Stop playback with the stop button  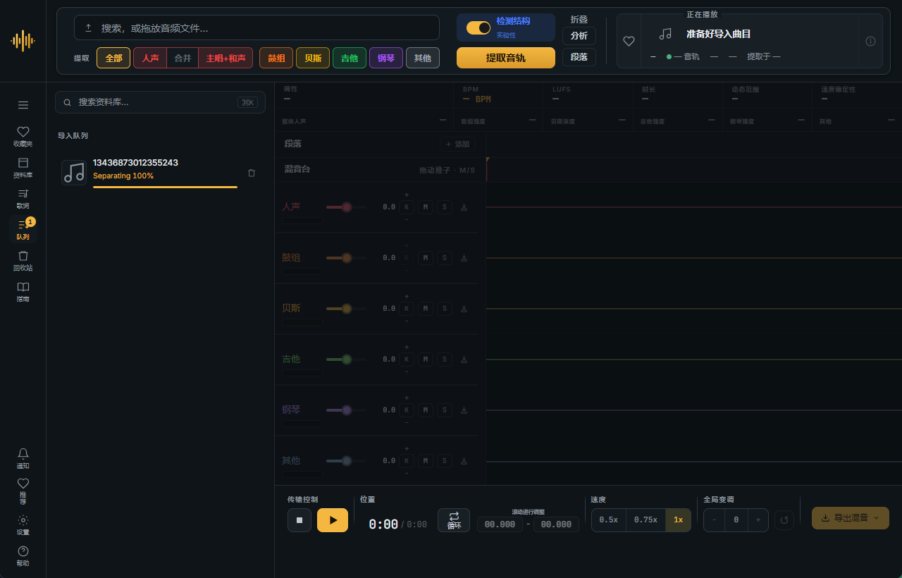(299, 520)
